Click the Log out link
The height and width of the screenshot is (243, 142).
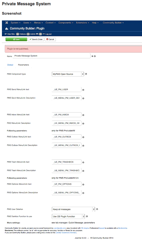click(x=47, y=34)
